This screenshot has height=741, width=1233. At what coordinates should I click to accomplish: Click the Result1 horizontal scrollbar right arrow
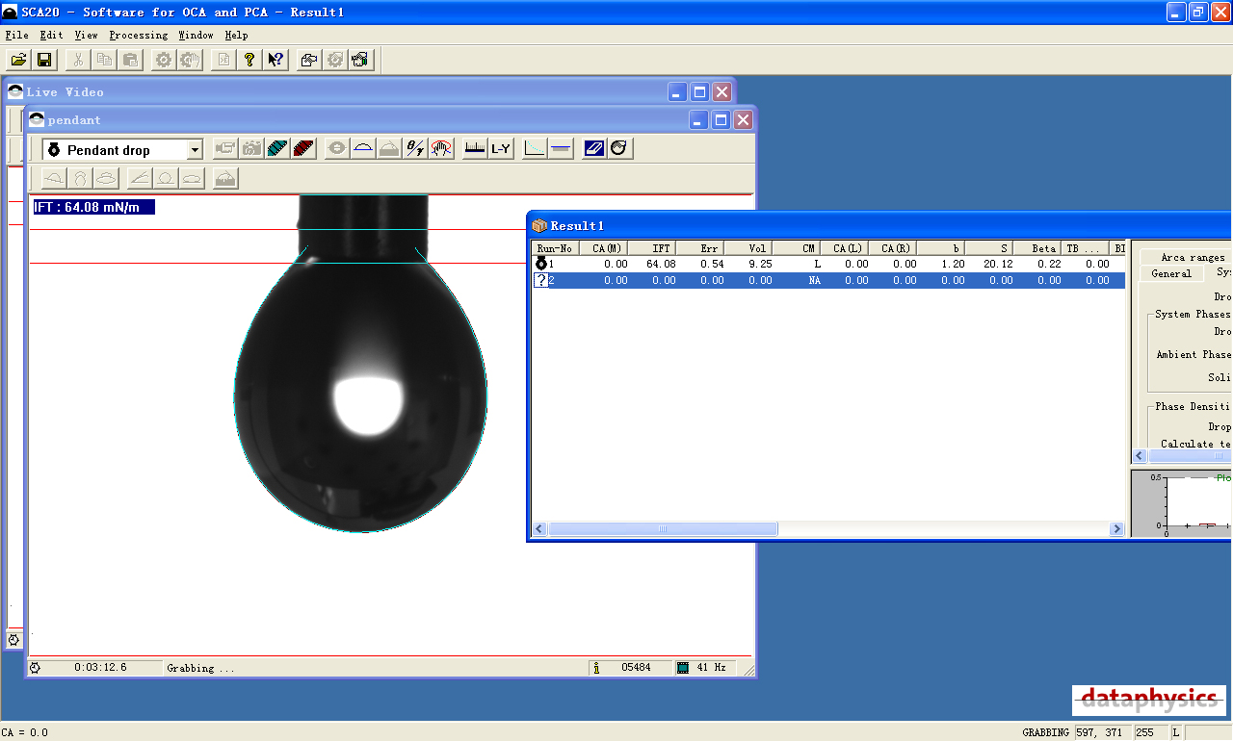pyautogui.click(x=1116, y=529)
